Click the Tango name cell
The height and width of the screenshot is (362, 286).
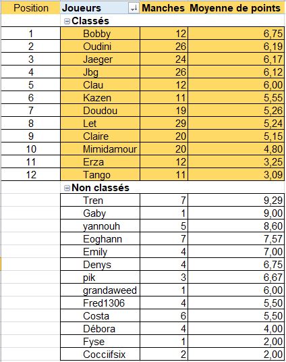point(100,174)
